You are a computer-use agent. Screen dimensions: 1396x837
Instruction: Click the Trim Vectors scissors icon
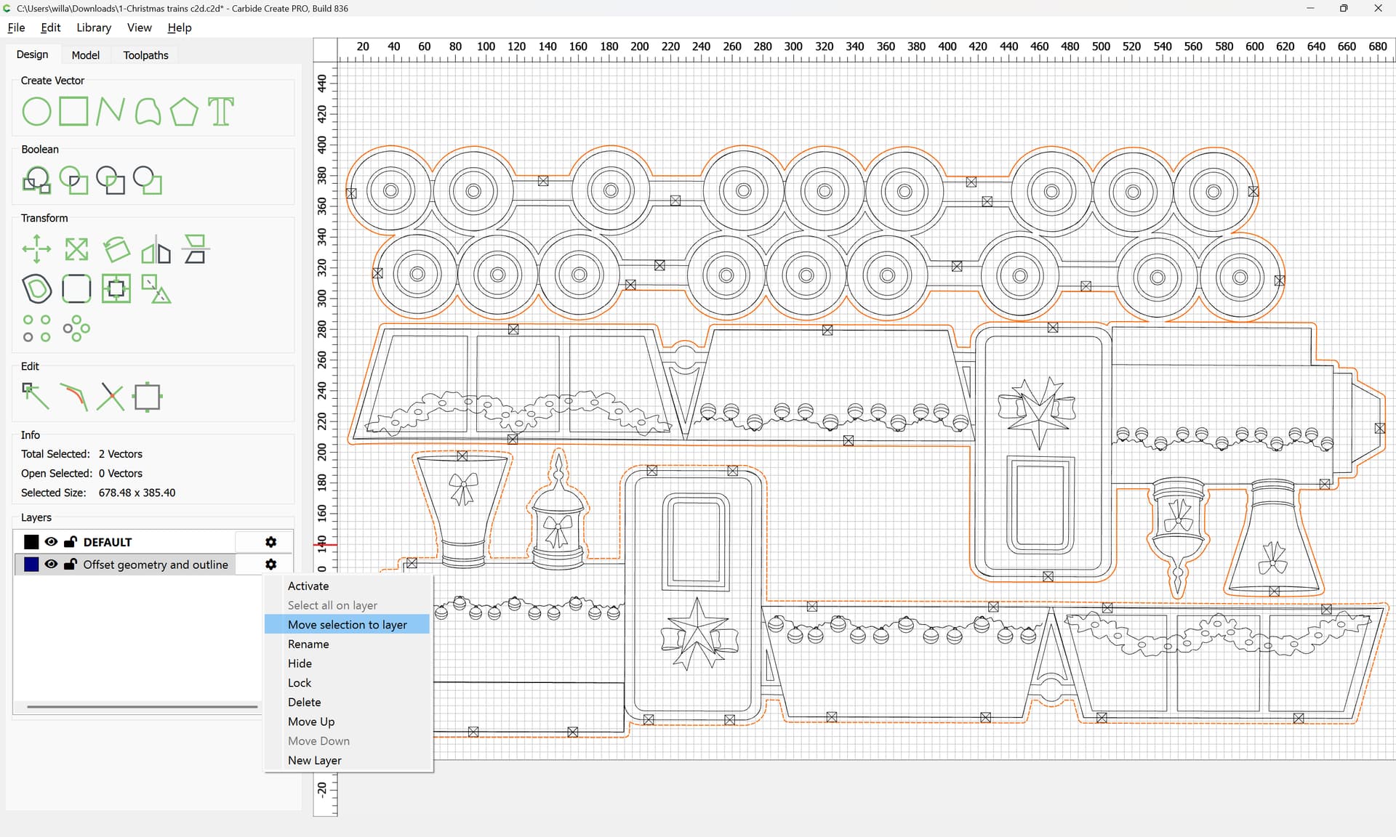[111, 397]
